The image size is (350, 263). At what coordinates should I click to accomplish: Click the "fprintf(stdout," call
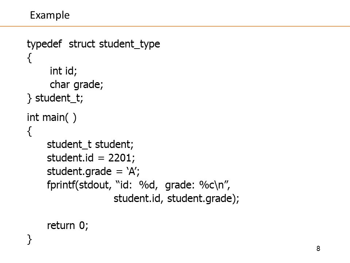coord(79,185)
